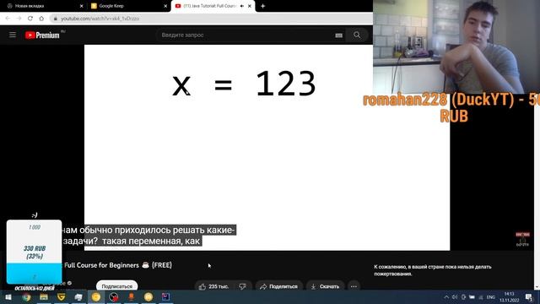
Task: Click the browser back arrow
Action: [x=8, y=19]
